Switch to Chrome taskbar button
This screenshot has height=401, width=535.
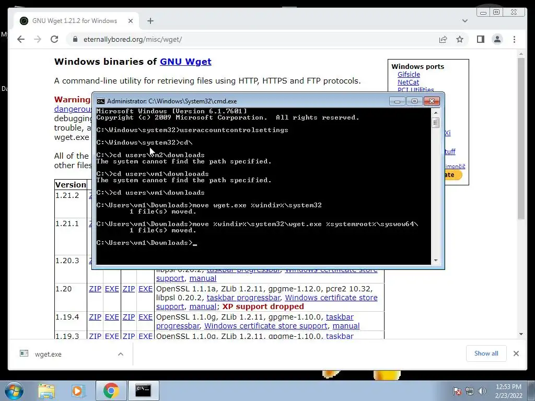coord(111,391)
